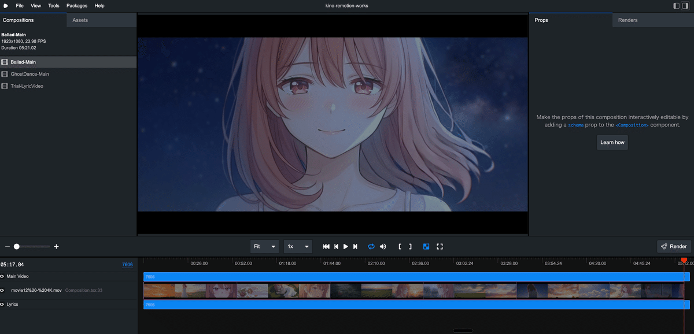Switch to the Assets tab
The width and height of the screenshot is (694, 334).
click(79, 20)
